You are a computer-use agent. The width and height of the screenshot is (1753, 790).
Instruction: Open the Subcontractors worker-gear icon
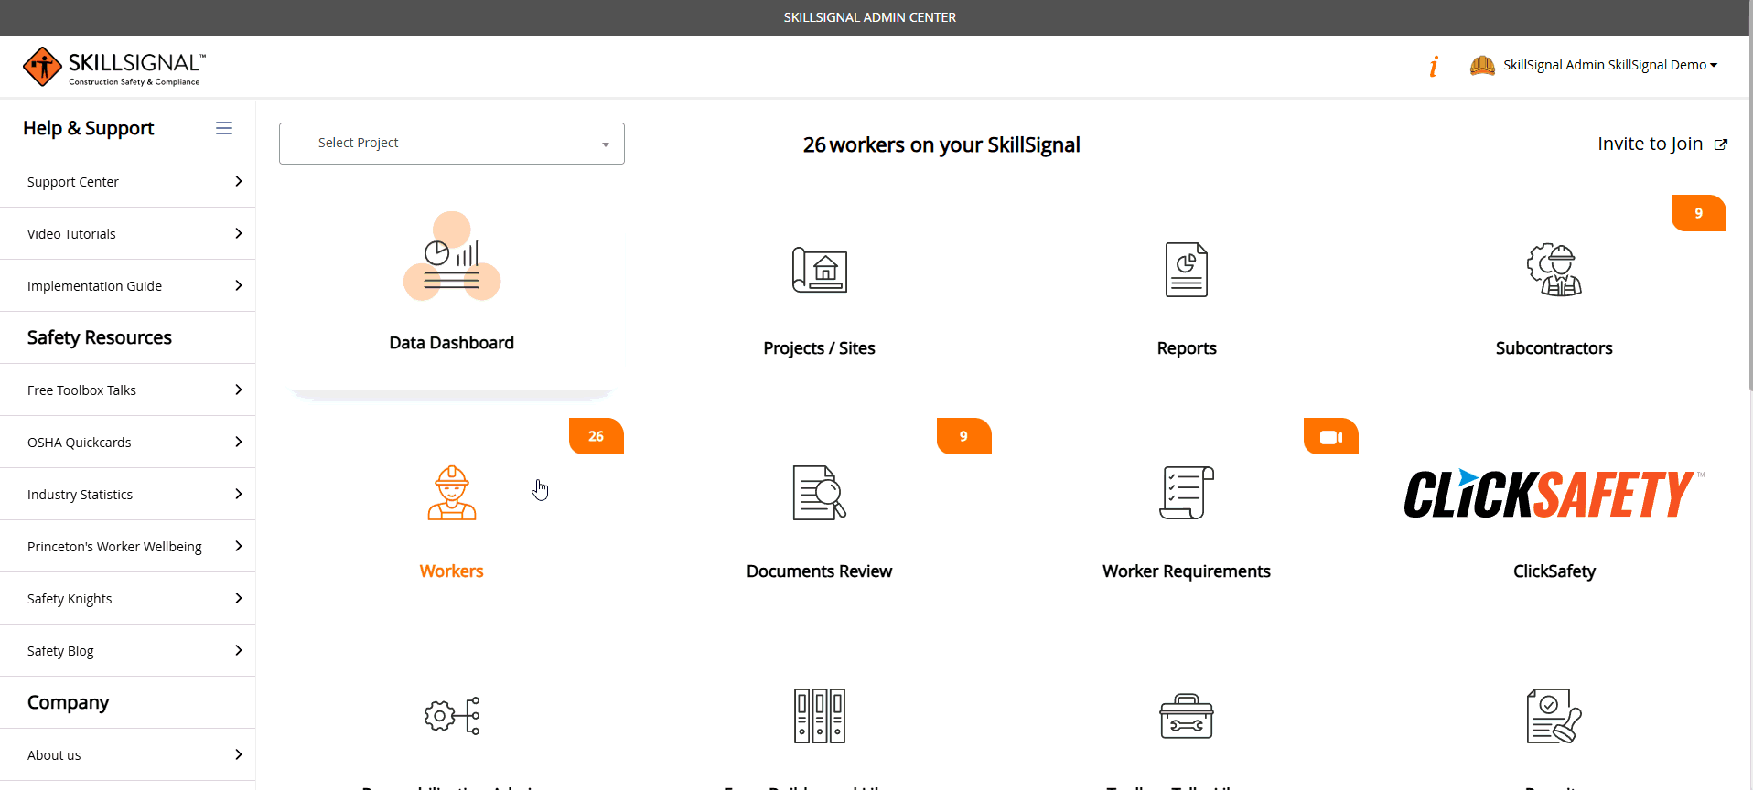(1554, 270)
